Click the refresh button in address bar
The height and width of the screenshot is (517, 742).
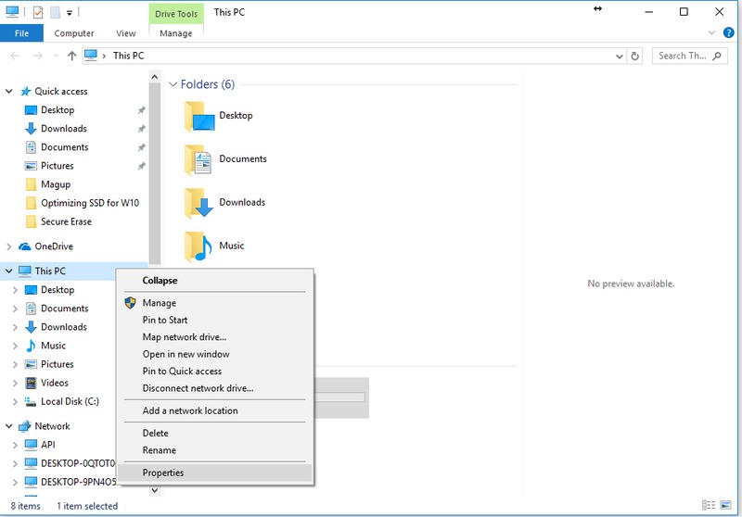coord(635,56)
